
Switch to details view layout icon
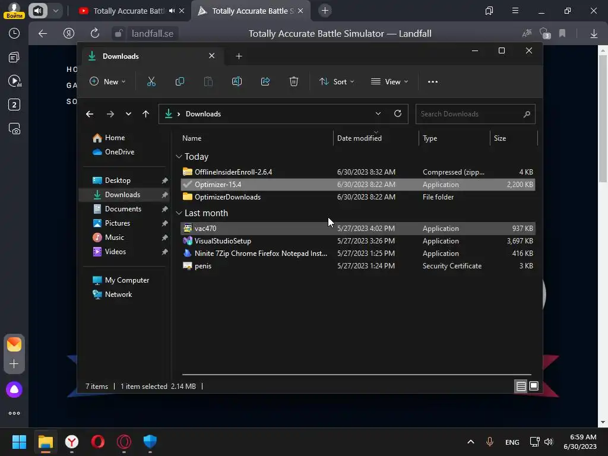[521, 386]
